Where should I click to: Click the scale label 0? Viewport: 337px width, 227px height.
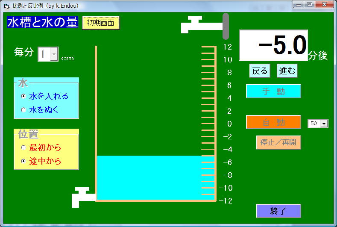[x=229, y=124]
